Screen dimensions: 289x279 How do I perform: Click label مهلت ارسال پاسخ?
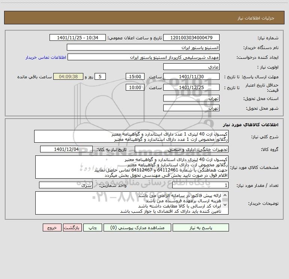point(260,77)
